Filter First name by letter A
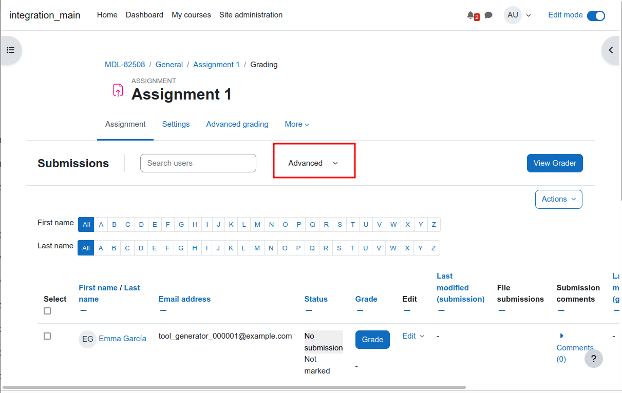 pos(101,225)
